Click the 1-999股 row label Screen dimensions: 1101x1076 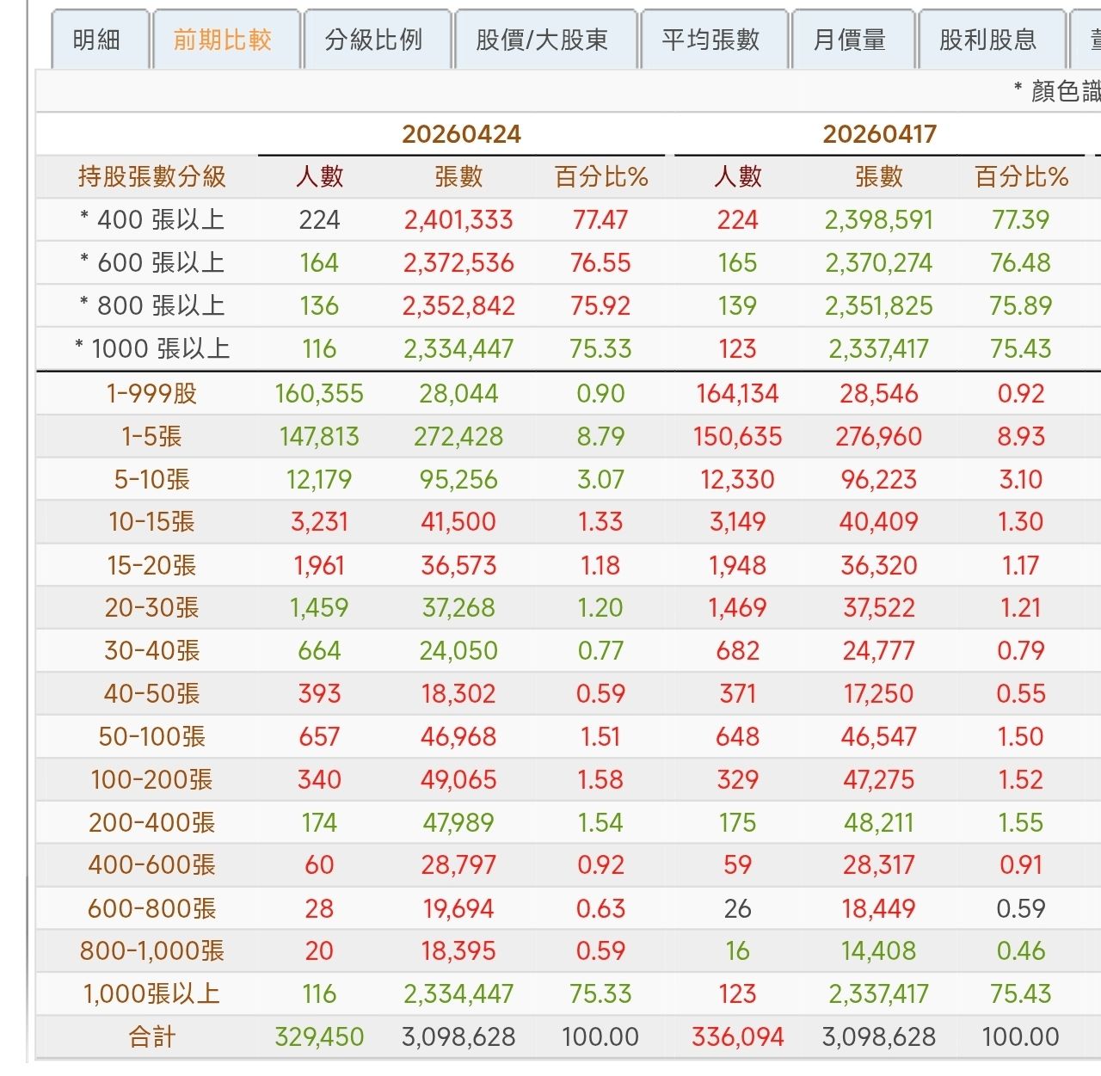[x=152, y=394]
